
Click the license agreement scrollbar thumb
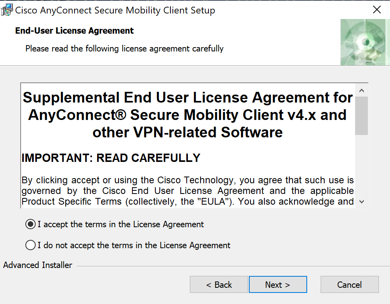361,116
